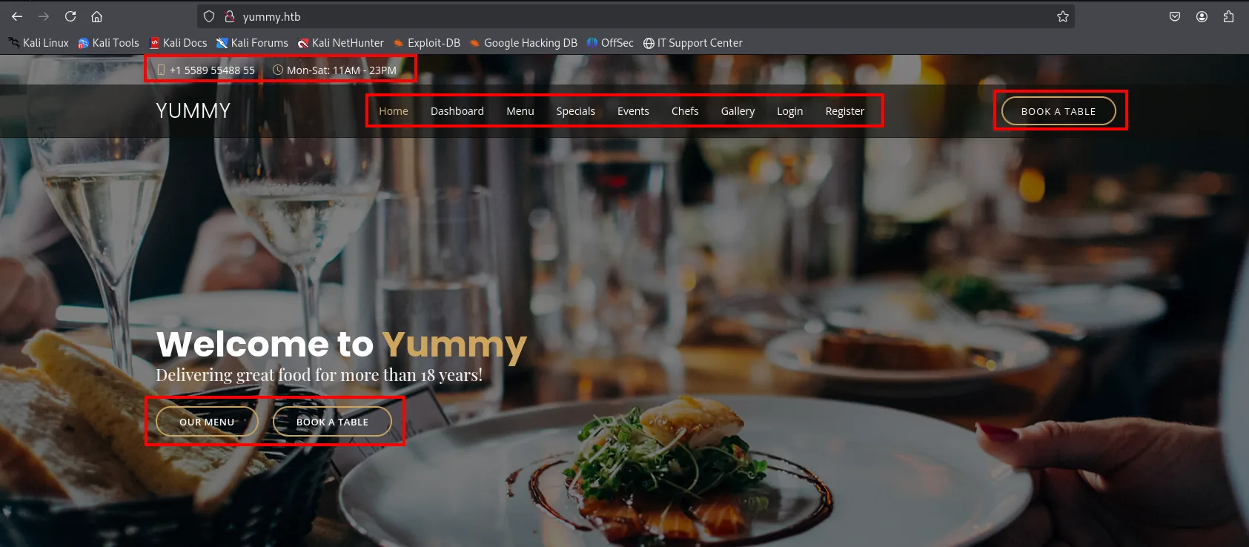This screenshot has height=547, width=1249.
Task: Open the Exploit-DB bookmark
Action: click(x=426, y=43)
